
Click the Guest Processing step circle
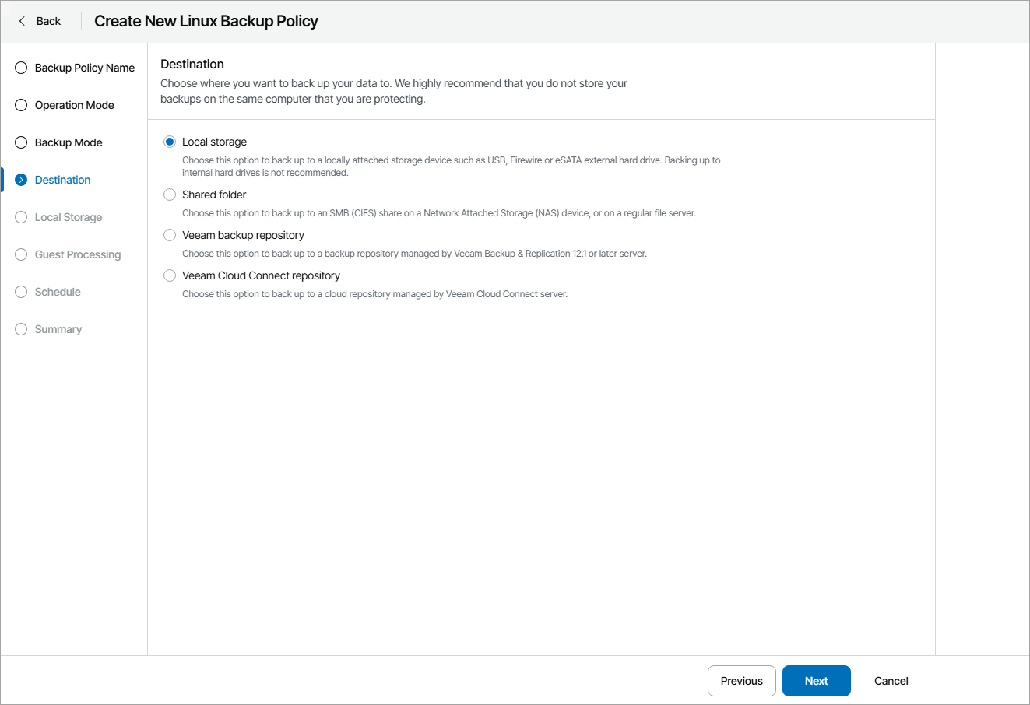(x=20, y=254)
